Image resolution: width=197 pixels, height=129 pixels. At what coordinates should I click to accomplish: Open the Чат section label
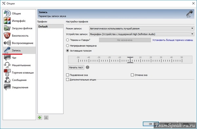click(x=14, y=58)
